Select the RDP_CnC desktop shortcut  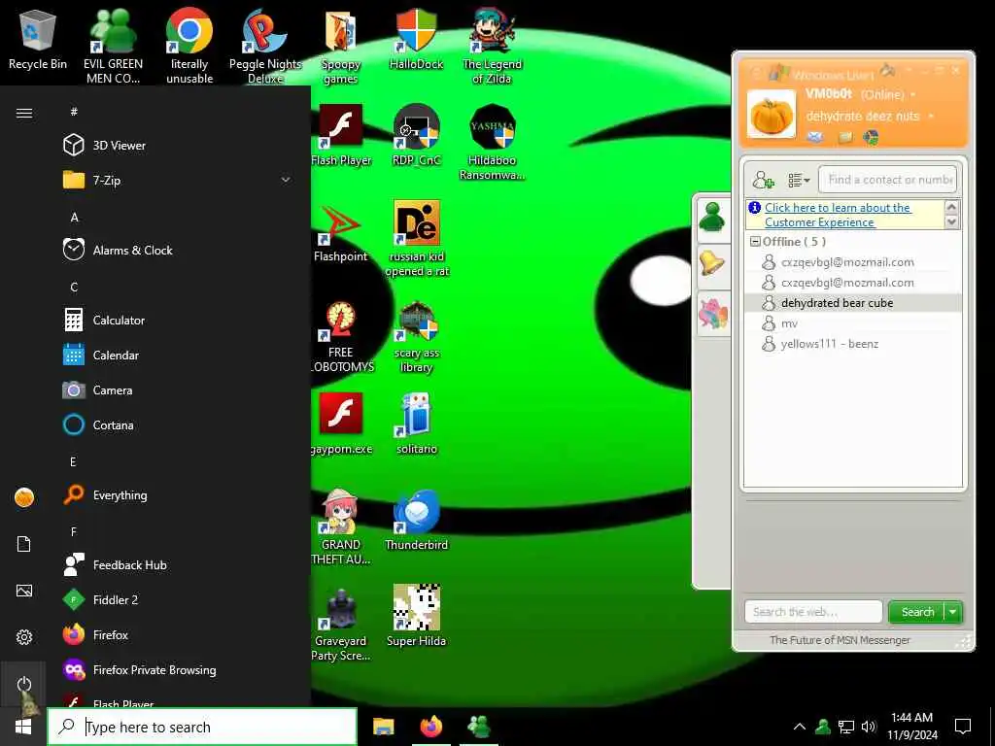(x=416, y=136)
